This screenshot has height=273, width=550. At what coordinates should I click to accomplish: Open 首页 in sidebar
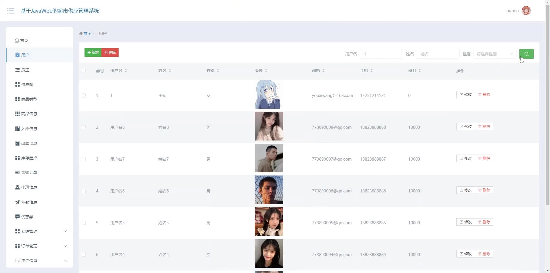click(x=39, y=40)
